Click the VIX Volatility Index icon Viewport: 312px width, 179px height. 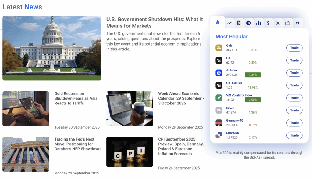tap(219, 98)
